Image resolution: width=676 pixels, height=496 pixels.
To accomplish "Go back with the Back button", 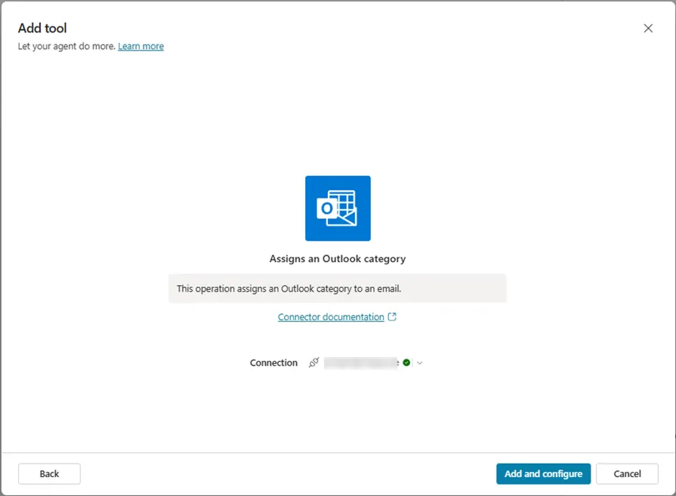I will click(49, 473).
